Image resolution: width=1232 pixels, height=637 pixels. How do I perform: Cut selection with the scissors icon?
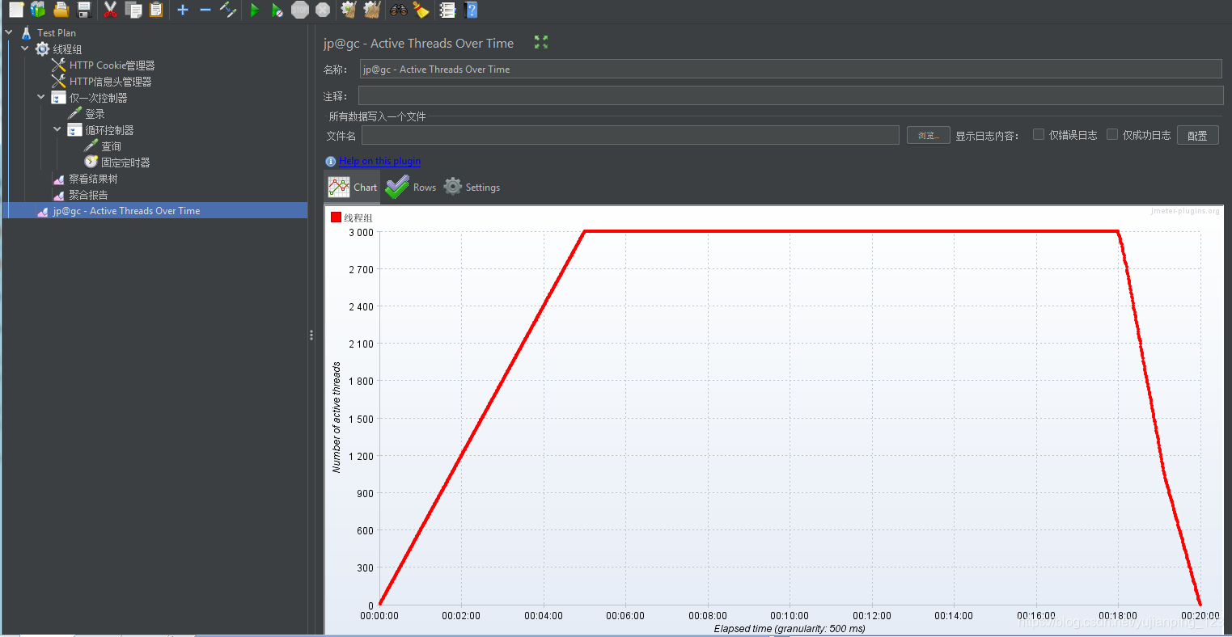click(x=111, y=10)
